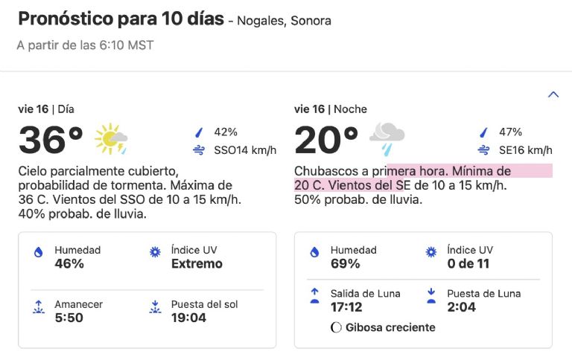
Task: Click the day Índice UV sun icon
Action: [155, 253]
